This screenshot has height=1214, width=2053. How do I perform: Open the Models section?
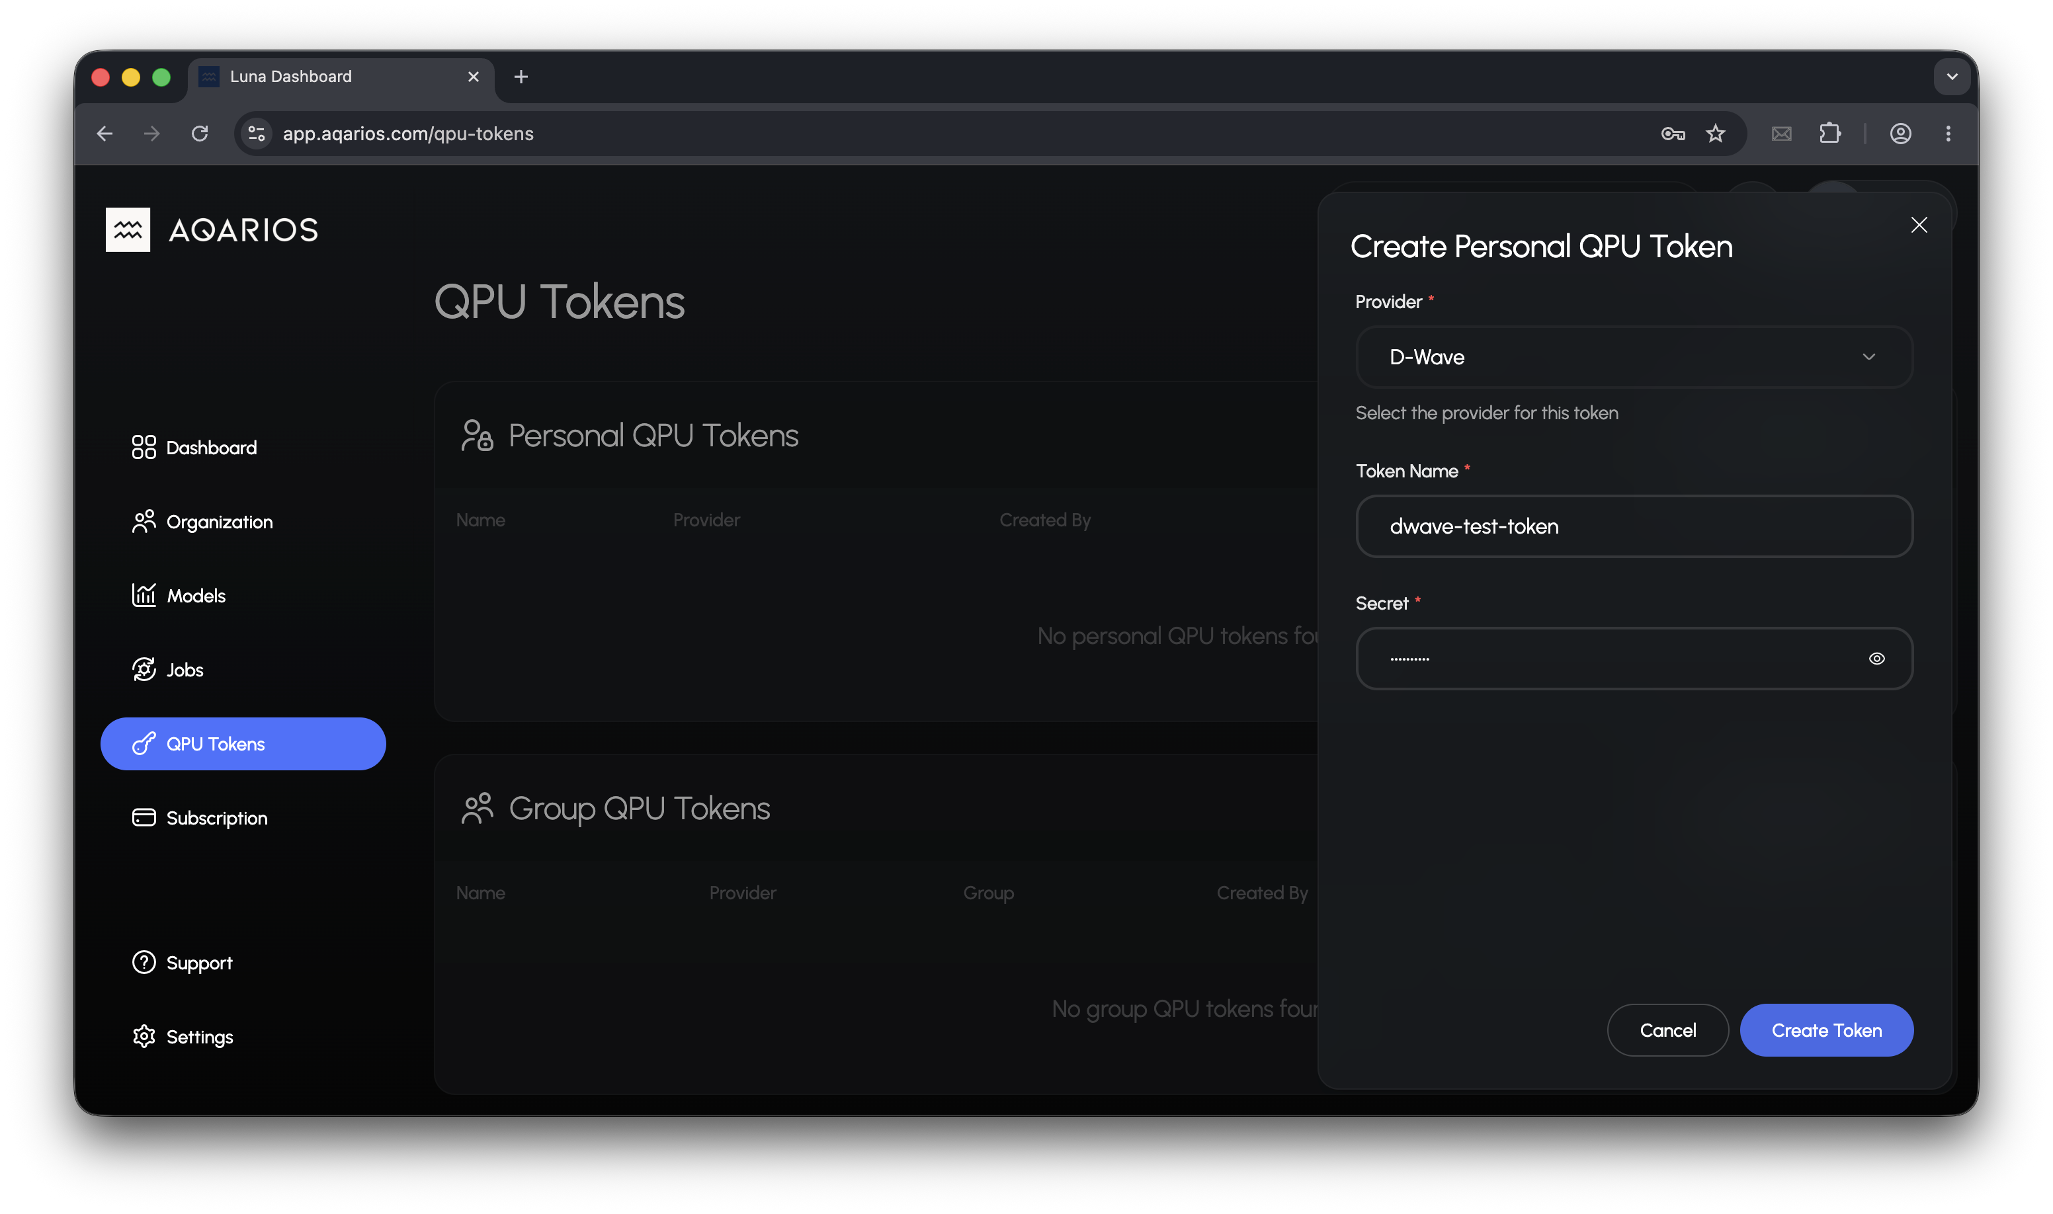coord(179,596)
